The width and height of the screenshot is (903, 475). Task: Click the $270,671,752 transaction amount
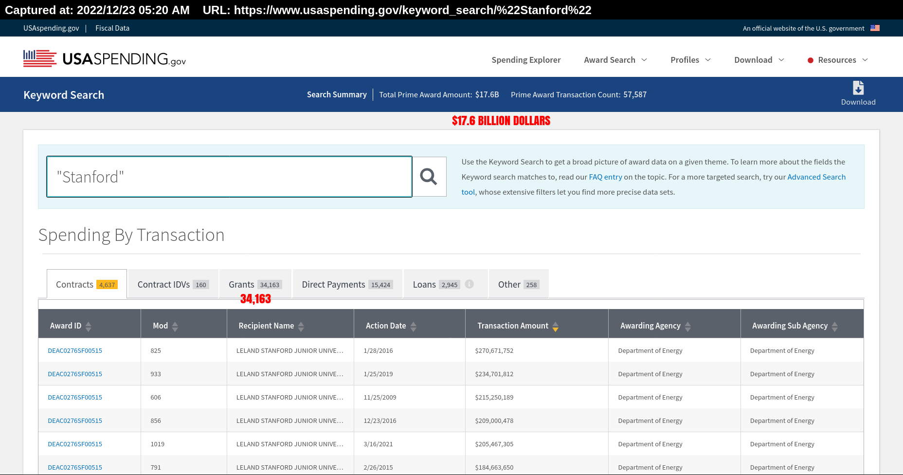pos(494,350)
